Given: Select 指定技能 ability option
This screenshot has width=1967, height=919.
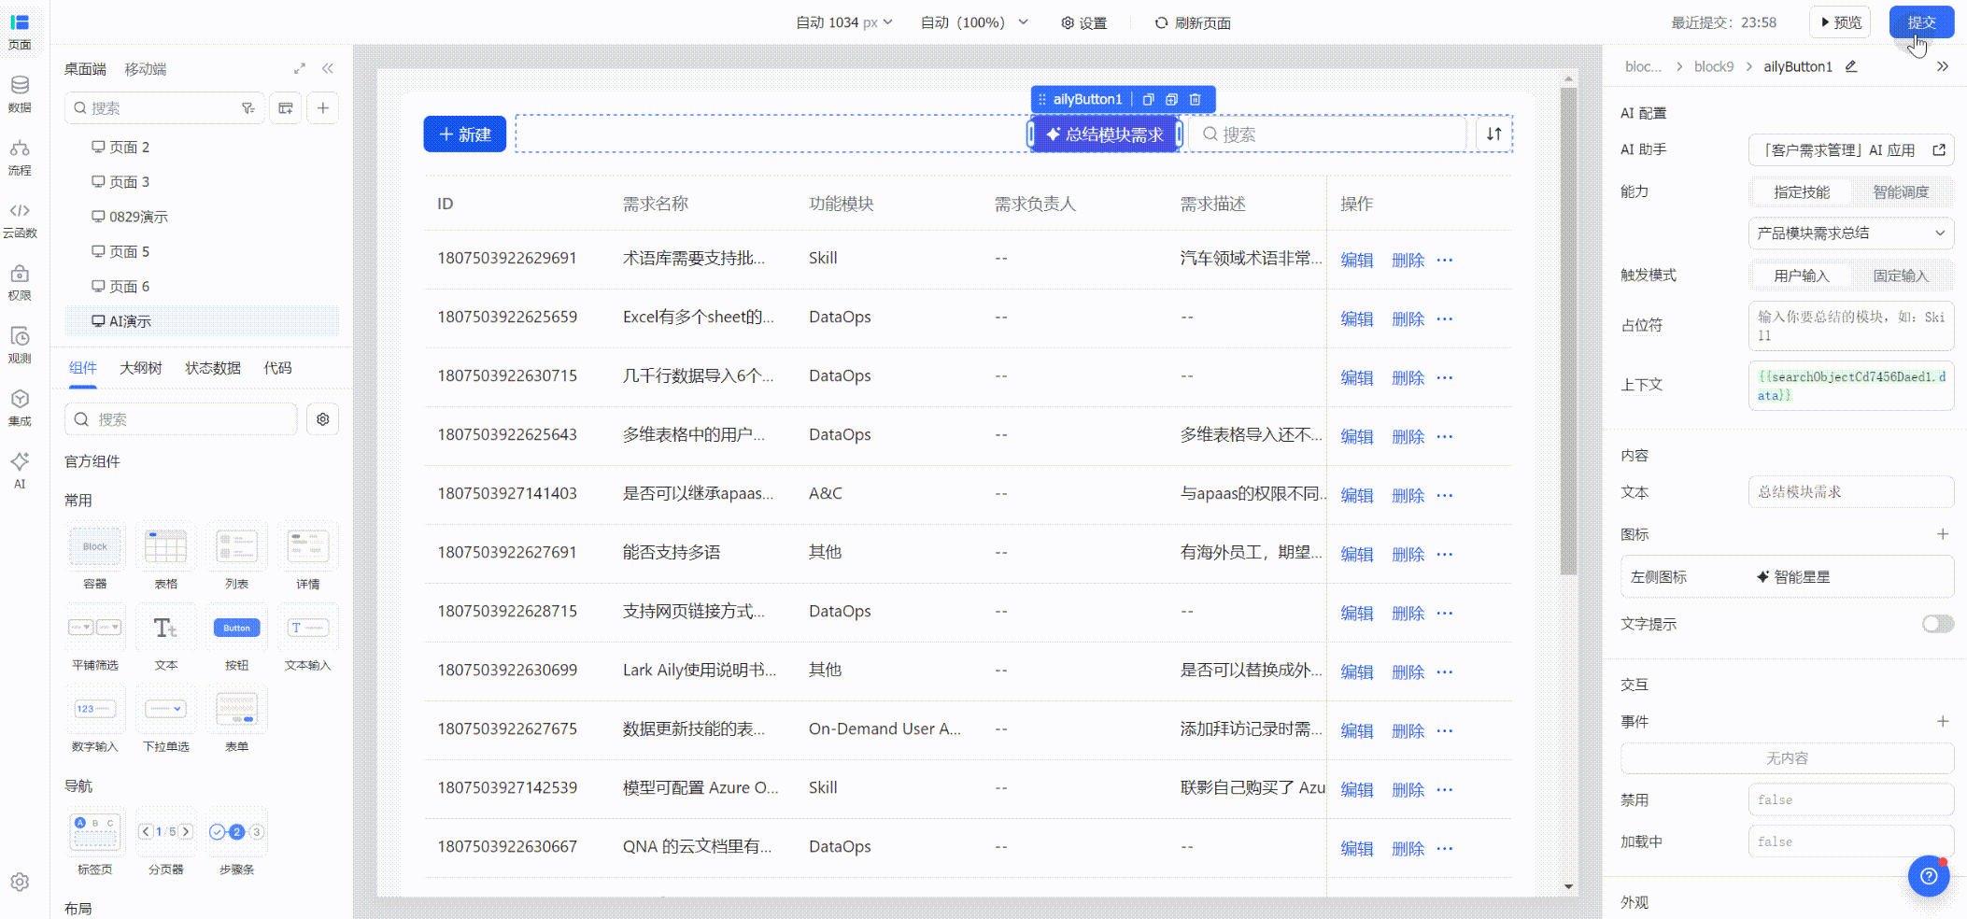Looking at the screenshot, I should point(1802,191).
